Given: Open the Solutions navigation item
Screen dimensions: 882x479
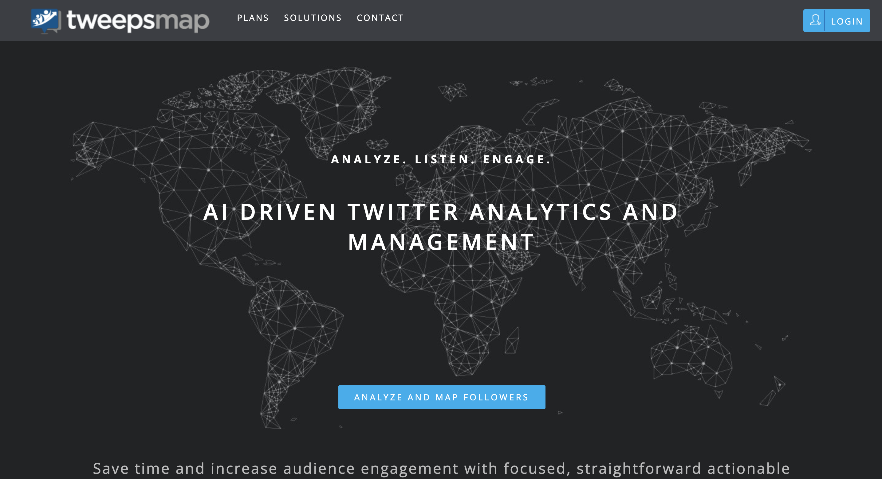Looking at the screenshot, I should tap(313, 18).
